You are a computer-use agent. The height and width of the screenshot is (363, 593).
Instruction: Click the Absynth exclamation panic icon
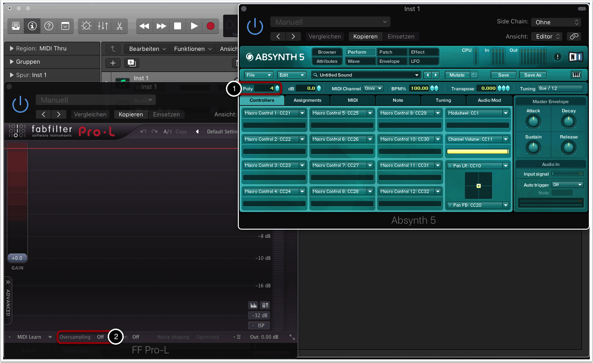pos(558,57)
